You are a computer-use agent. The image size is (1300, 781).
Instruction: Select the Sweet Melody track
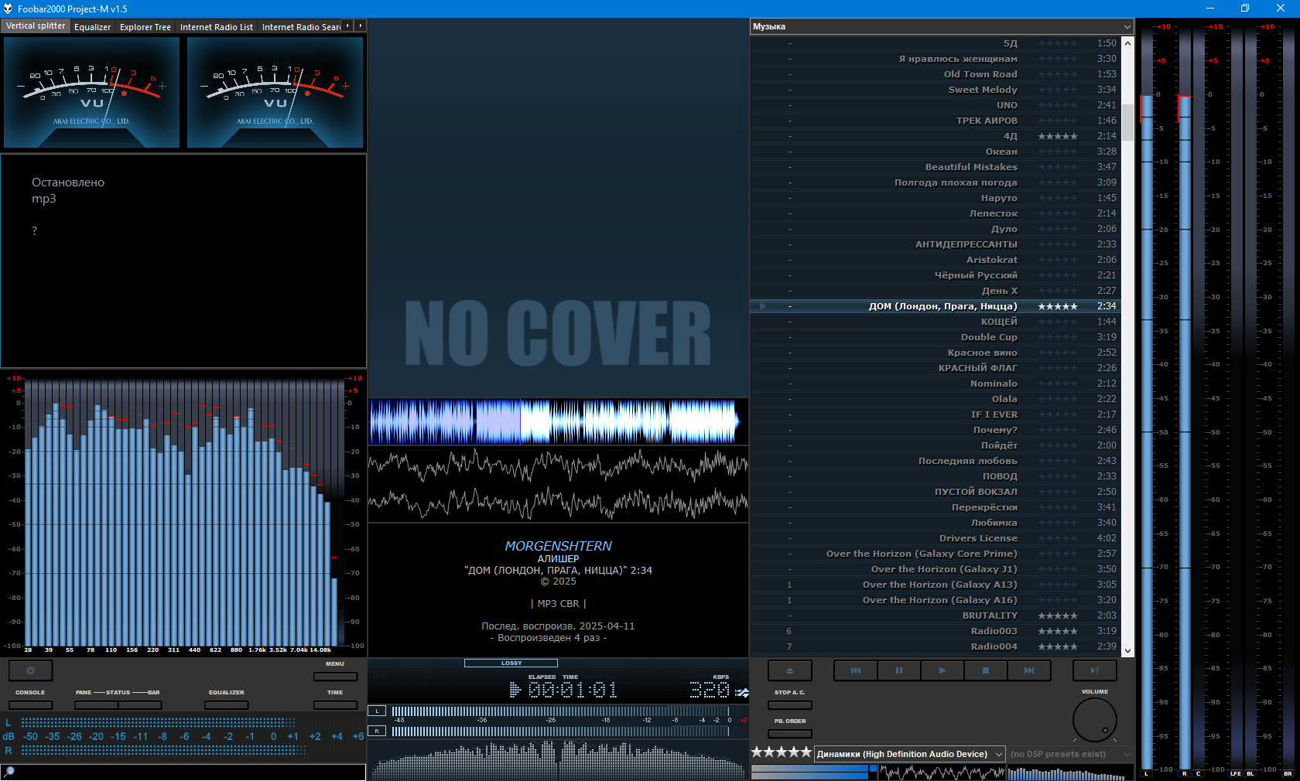pos(936,90)
